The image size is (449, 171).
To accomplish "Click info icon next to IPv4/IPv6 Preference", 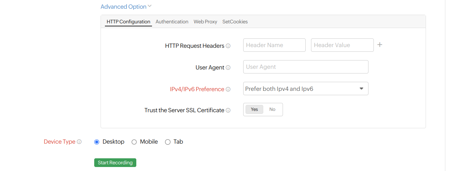I will point(228,90).
